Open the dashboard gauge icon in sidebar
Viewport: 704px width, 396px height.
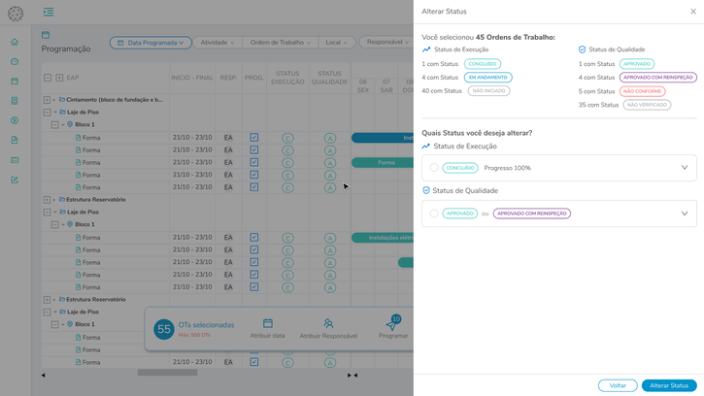pyautogui.click(x=15, y=61)
